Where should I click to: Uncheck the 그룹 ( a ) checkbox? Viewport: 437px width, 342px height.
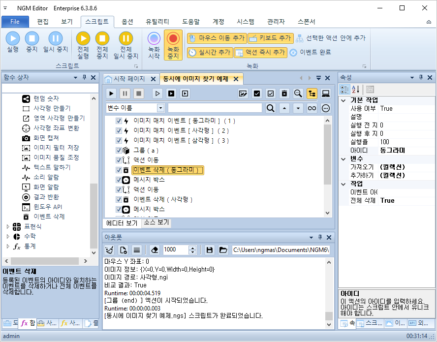(x=119, y=151)
